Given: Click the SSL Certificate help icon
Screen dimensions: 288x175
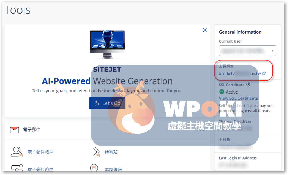Looking at the screenshot, I should [x=248, y=85].
